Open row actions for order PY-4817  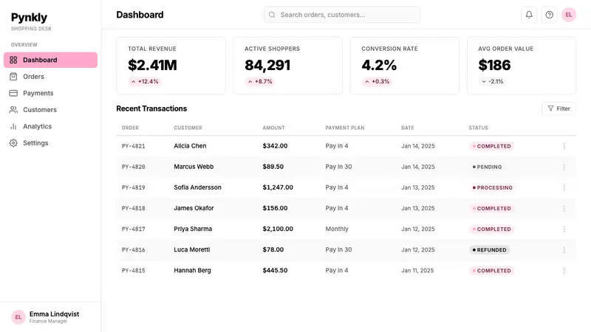coord(564,229)
